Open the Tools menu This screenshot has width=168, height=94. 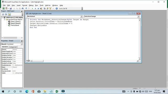(x=41, y=5)
